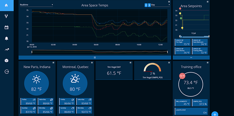Screen dimensions: 234x116
Task: Open the cube package icon in sidebar
Action: [x=6, y=61]
